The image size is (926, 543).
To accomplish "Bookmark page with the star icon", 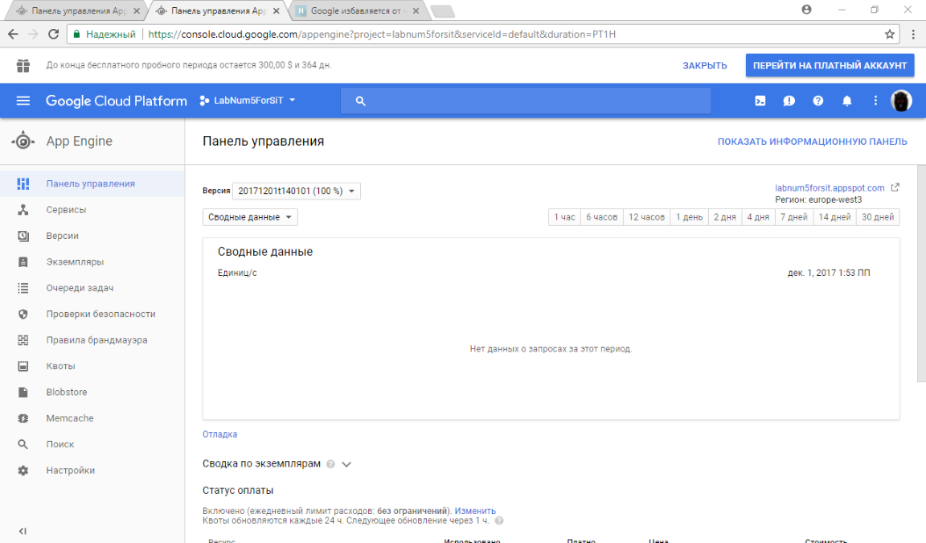I will tap(889, 35).
